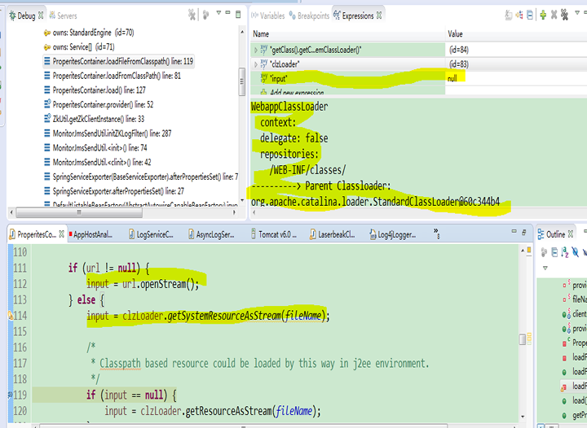The width and height of the screenshot is (587, 428).
Task: Open AsyncLogSer... editor tab
Action: (x=211, y=234)
